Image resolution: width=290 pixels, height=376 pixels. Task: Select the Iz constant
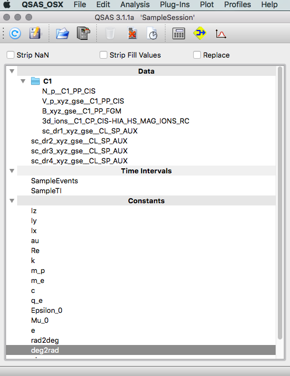pyautogui.click(x=34, y=211)
